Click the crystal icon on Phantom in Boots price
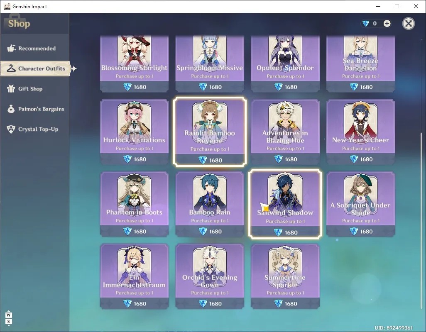426x332 pixels. [x=127, y=231]
